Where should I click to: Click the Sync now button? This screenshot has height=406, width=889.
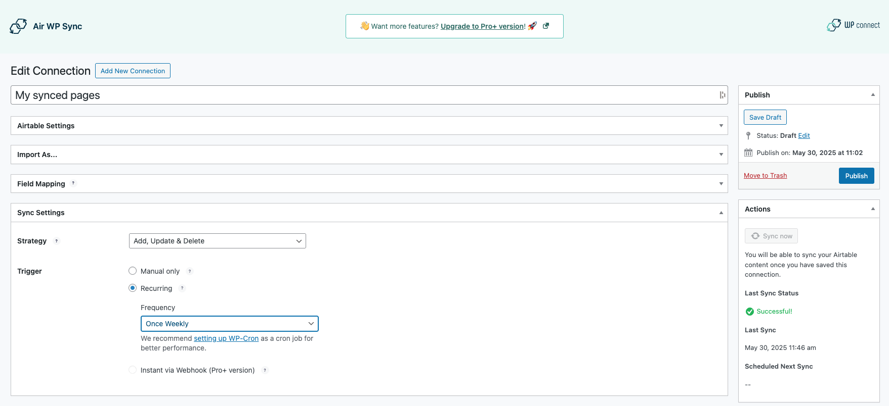771,236
